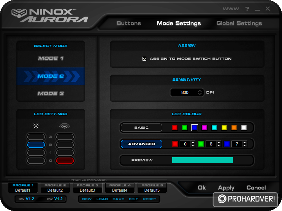Set LED breathing speed level 3

(65, 137)
